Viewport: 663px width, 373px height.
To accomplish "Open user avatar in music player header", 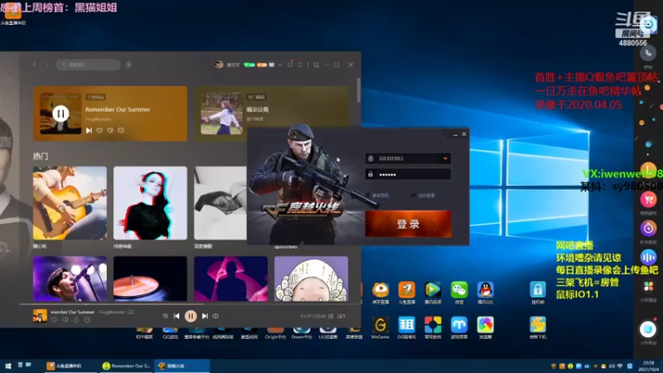I will pos(219,65).
